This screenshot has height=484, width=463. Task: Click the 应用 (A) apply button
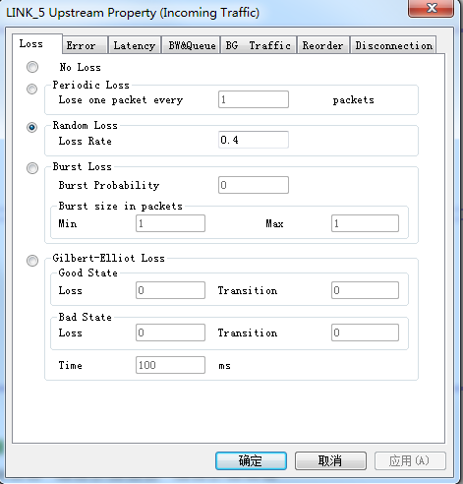coord(410,460)
